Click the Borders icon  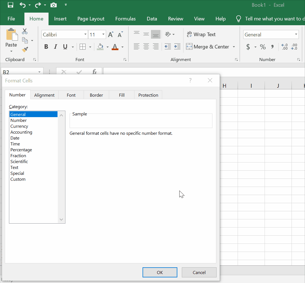point(83,47)
